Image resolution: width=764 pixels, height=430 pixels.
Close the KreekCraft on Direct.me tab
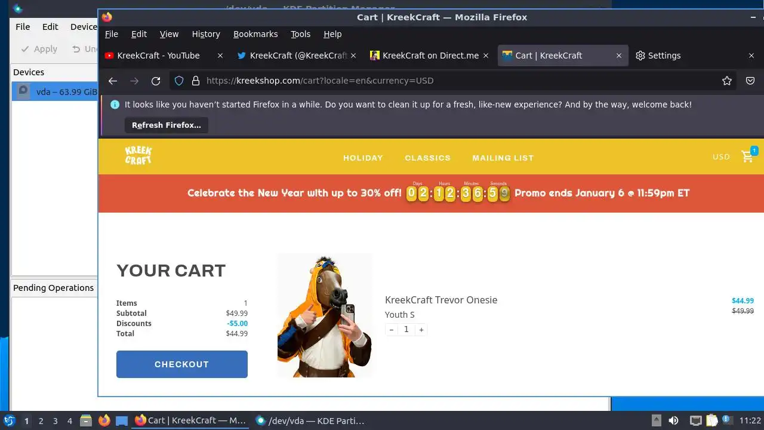485,56
